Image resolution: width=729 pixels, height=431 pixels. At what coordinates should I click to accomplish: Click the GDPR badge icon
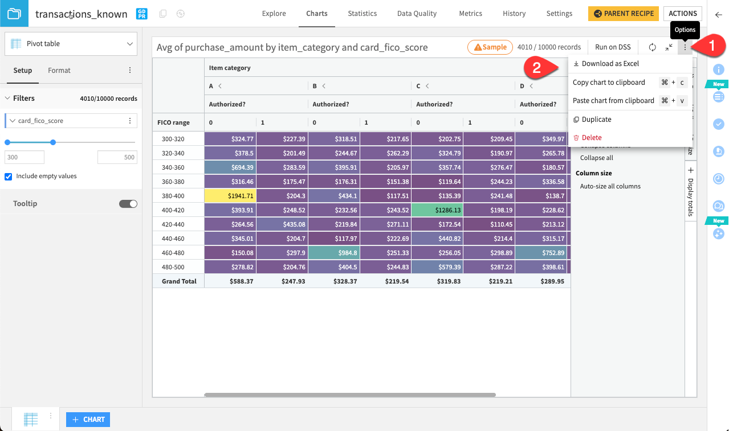point(142,14)
